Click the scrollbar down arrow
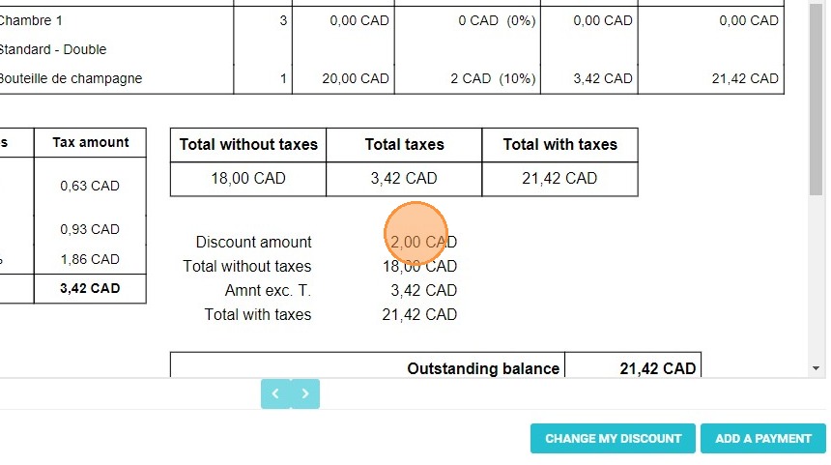Image resolution: width=831 pixels, height=465 pixels. tap(817, 368)
